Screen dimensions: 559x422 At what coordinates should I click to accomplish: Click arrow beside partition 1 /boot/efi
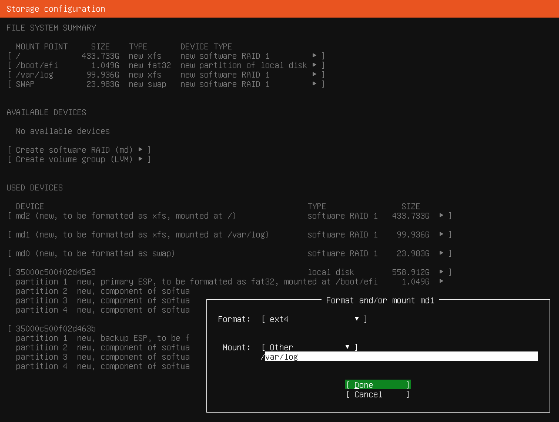tap(441, 282)
